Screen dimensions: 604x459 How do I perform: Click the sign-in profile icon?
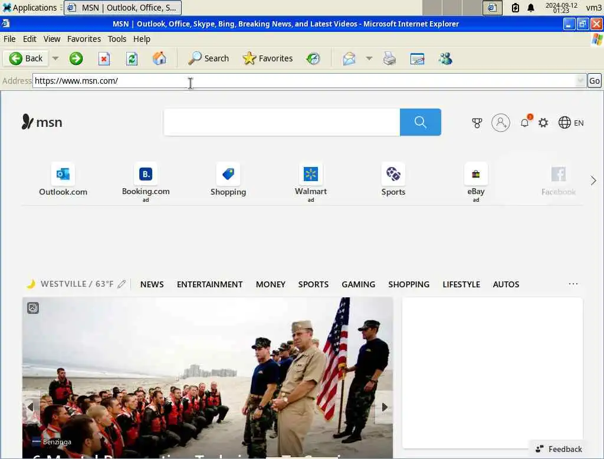click(501, 123)
